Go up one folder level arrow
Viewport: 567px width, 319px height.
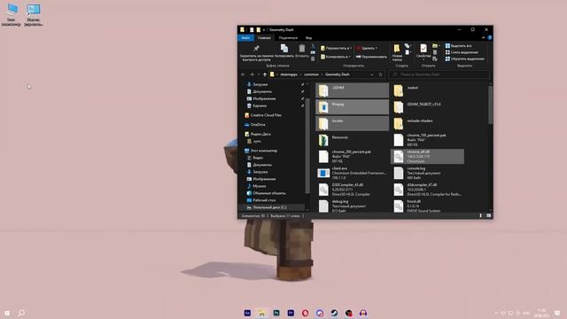265,74
